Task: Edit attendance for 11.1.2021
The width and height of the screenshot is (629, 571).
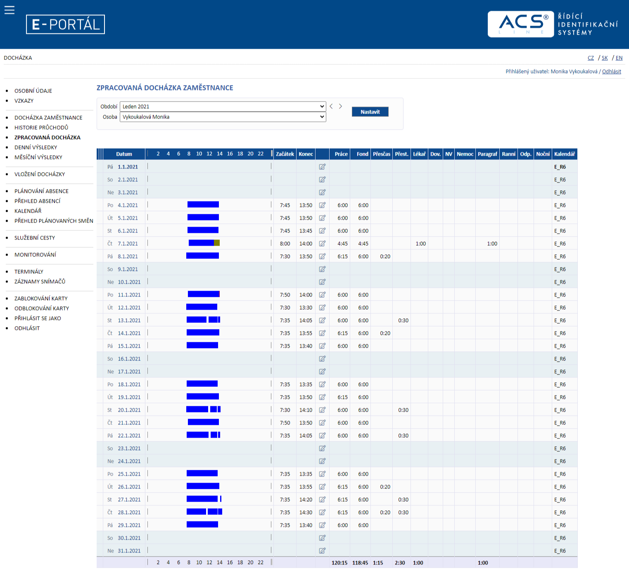Action: [x=322, y=295]
